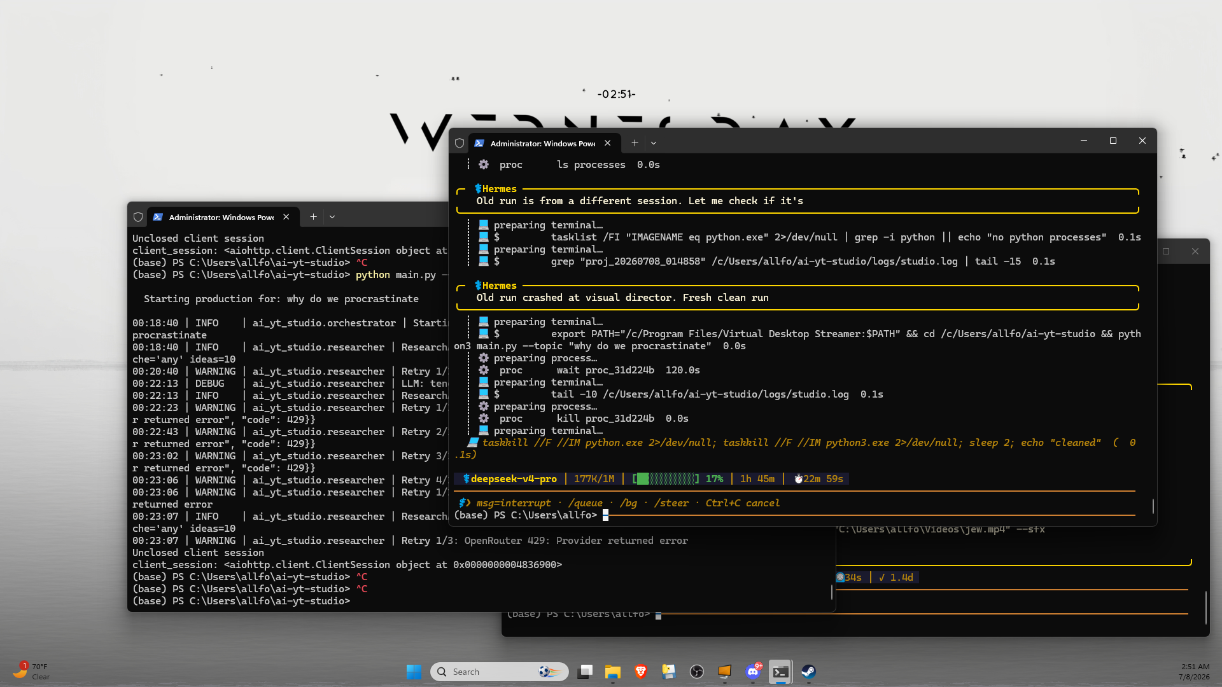Image resolution: width=1222 pixels, height=687 pixels.
Task: Select Windows Terminal icon on taskbar
Action: click(x=780, y=672)
